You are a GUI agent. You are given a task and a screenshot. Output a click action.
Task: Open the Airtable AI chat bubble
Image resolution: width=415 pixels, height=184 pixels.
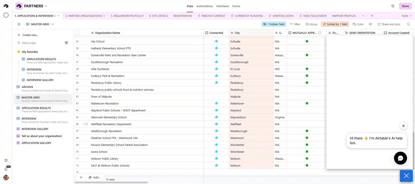pos(400,158)
